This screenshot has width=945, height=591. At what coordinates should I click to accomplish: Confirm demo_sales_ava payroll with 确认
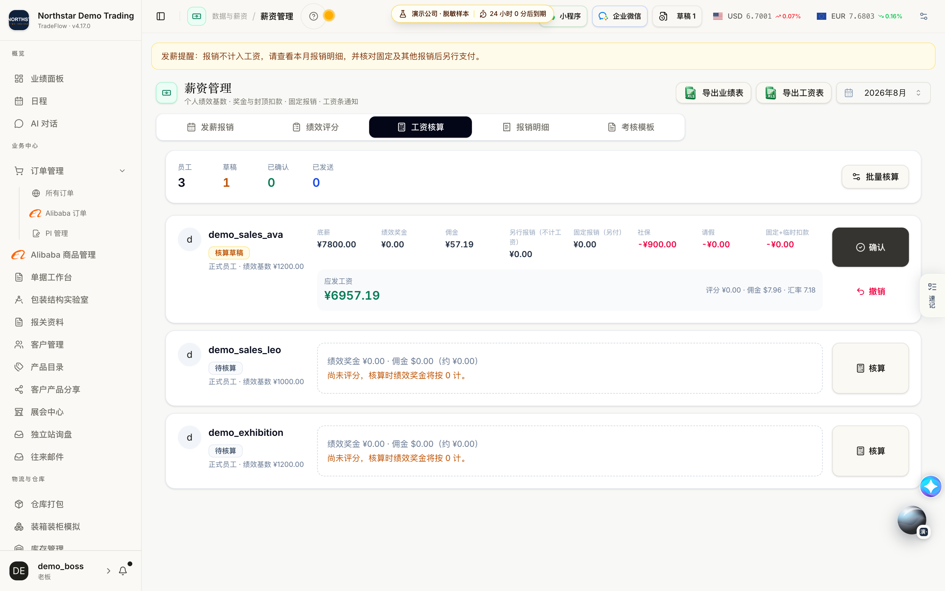click(x=870, y=247)
